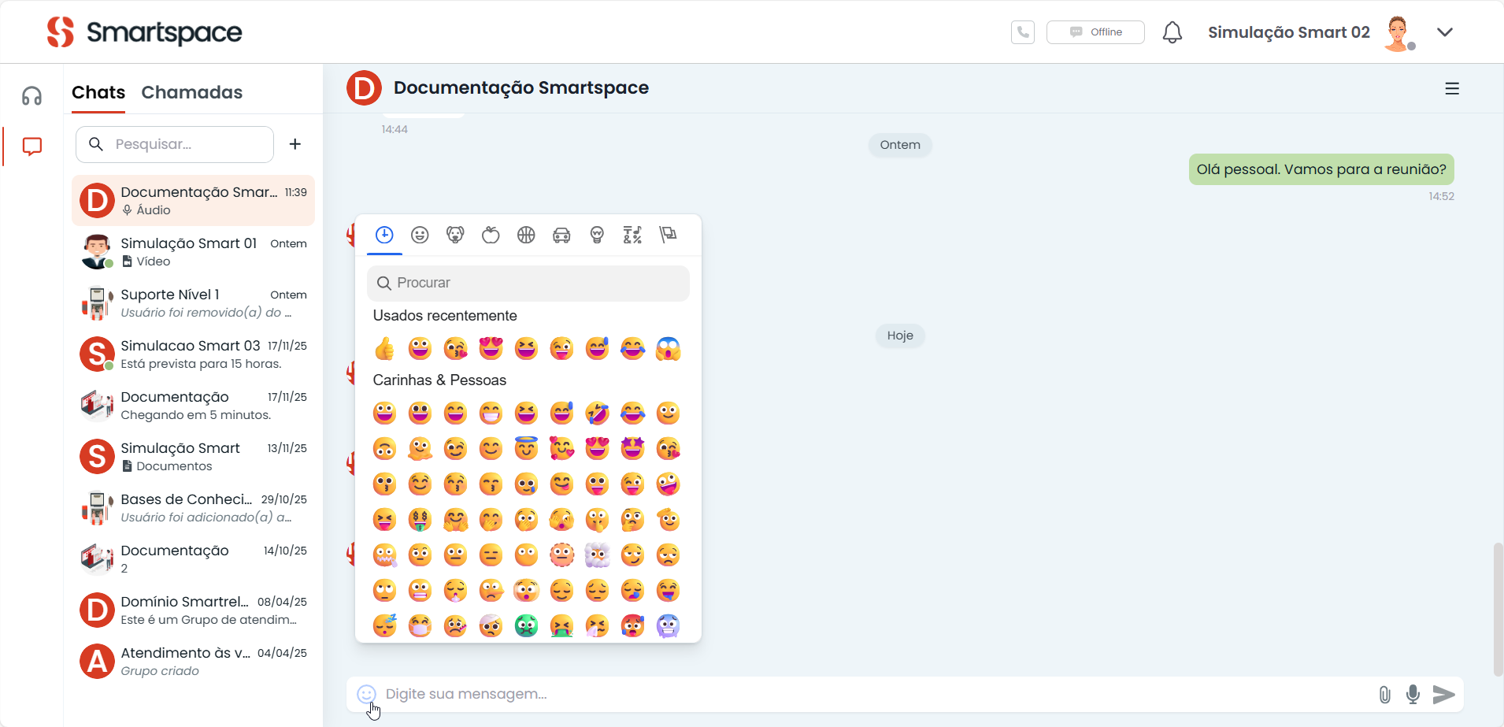Open the conversation hamburger menu

pos(1452,89)
